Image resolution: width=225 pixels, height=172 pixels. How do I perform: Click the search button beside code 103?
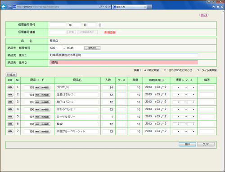[37, 87]
